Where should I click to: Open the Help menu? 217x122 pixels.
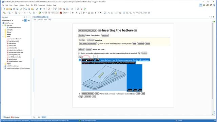point(55,5)
